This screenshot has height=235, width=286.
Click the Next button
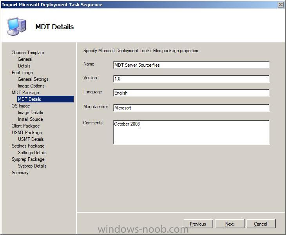(230, 224)
